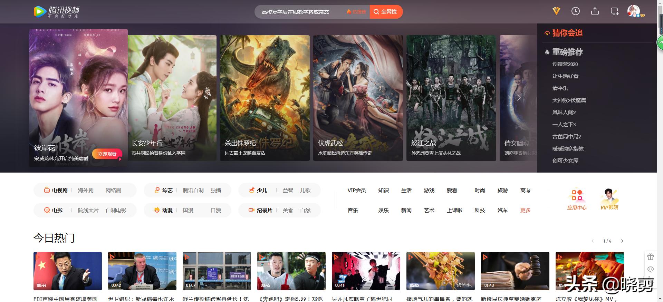Screen dimensions: 663x302
Task: Click the Tencent Video logo
Action: (x=57, y=11)
